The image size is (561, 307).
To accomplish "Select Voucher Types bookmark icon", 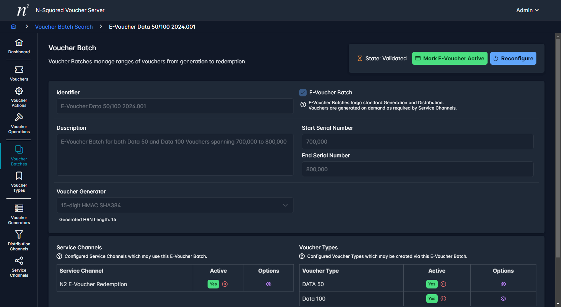I will 19,176.
